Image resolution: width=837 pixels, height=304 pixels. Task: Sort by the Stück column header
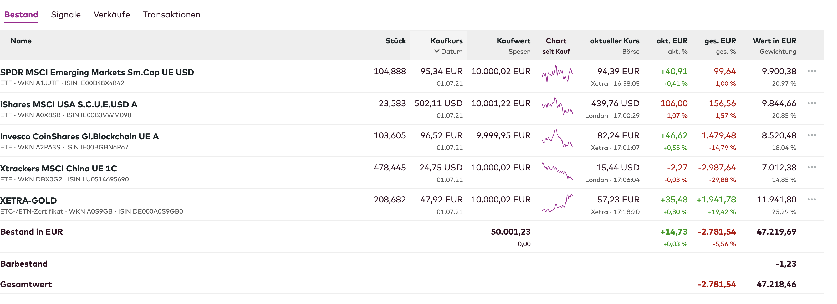point(395,41)
